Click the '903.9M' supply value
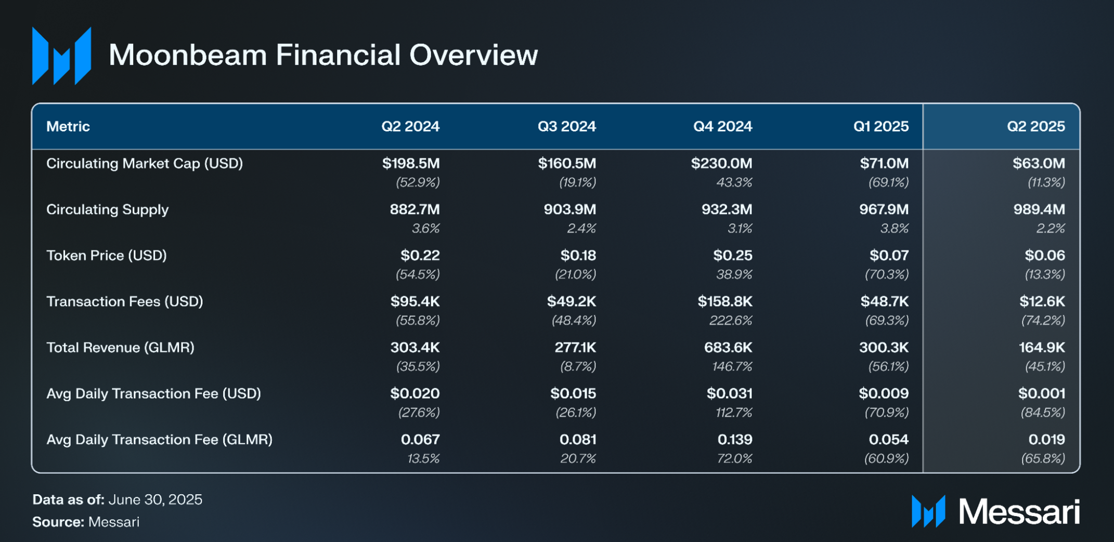1114x542 pixels. (570, 209)
